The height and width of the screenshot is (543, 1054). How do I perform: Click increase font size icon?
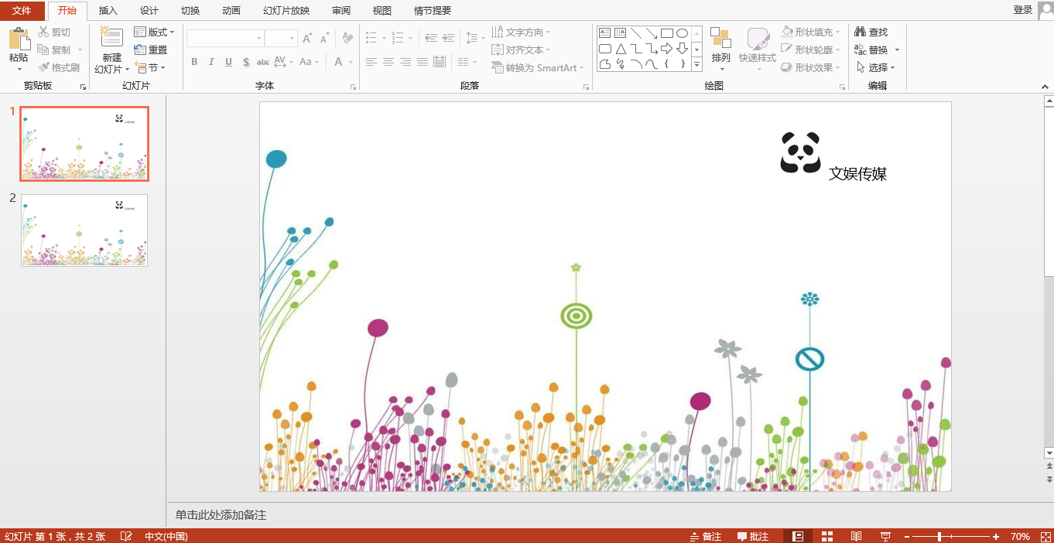pos(307,38)
